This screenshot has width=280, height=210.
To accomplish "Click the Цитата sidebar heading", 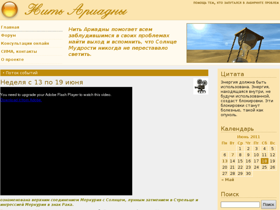I will tap(232, 74).
